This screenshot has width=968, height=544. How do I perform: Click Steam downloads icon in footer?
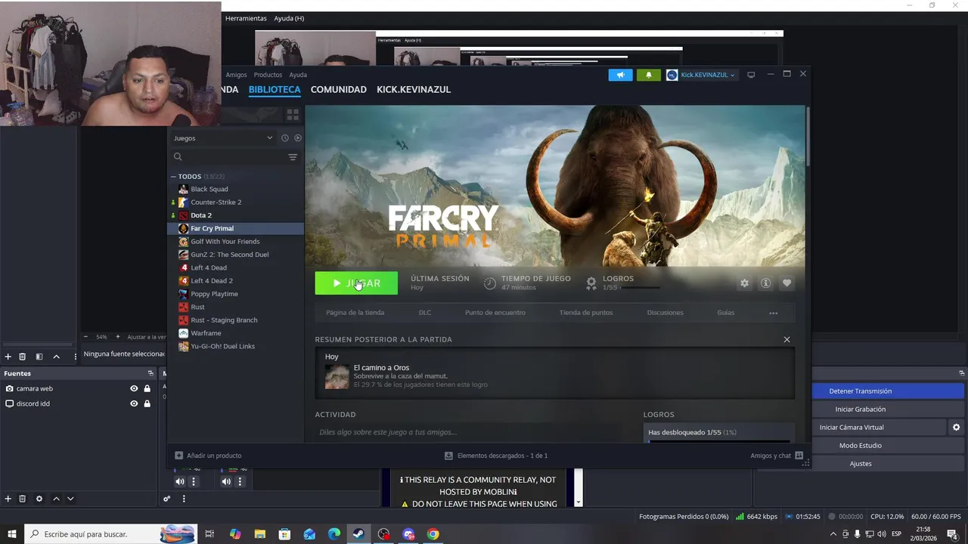448,456
